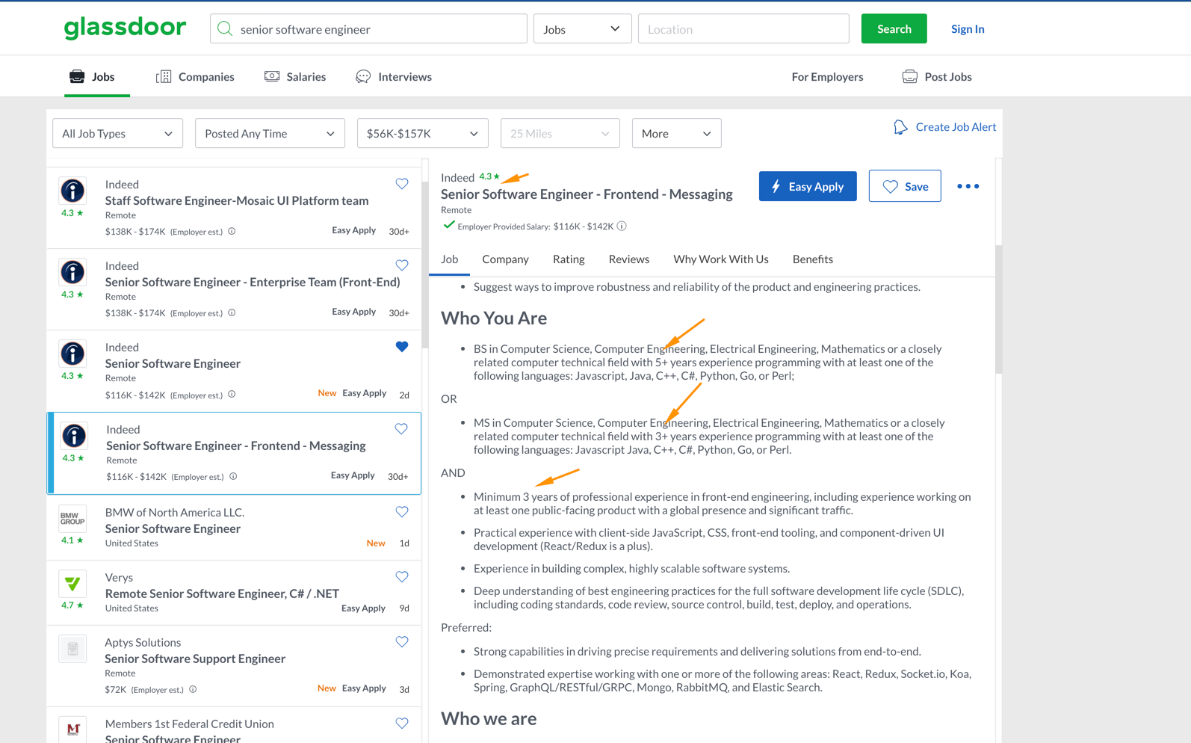
Task: Open the 25 Miles distance dropdown
Action: (560, 133)
